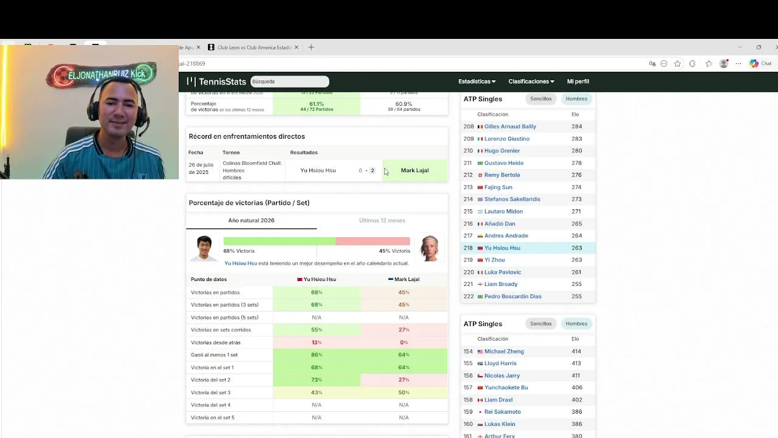Click Mark Lajal column header in stats table
Viewport: 778px width, 438px height.
[x=404, y=279]
